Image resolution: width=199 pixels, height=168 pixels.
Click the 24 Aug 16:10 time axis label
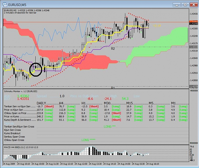153,164
